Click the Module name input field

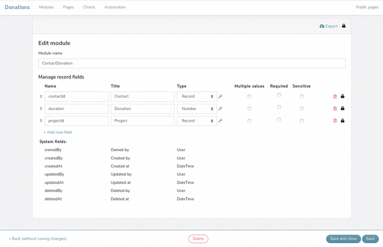192,63
